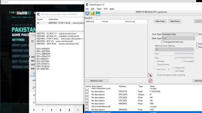Screen dimensions: 202x113
Task: Toggle Compare to first scan checkbox
Action: (x=163, y=42)
